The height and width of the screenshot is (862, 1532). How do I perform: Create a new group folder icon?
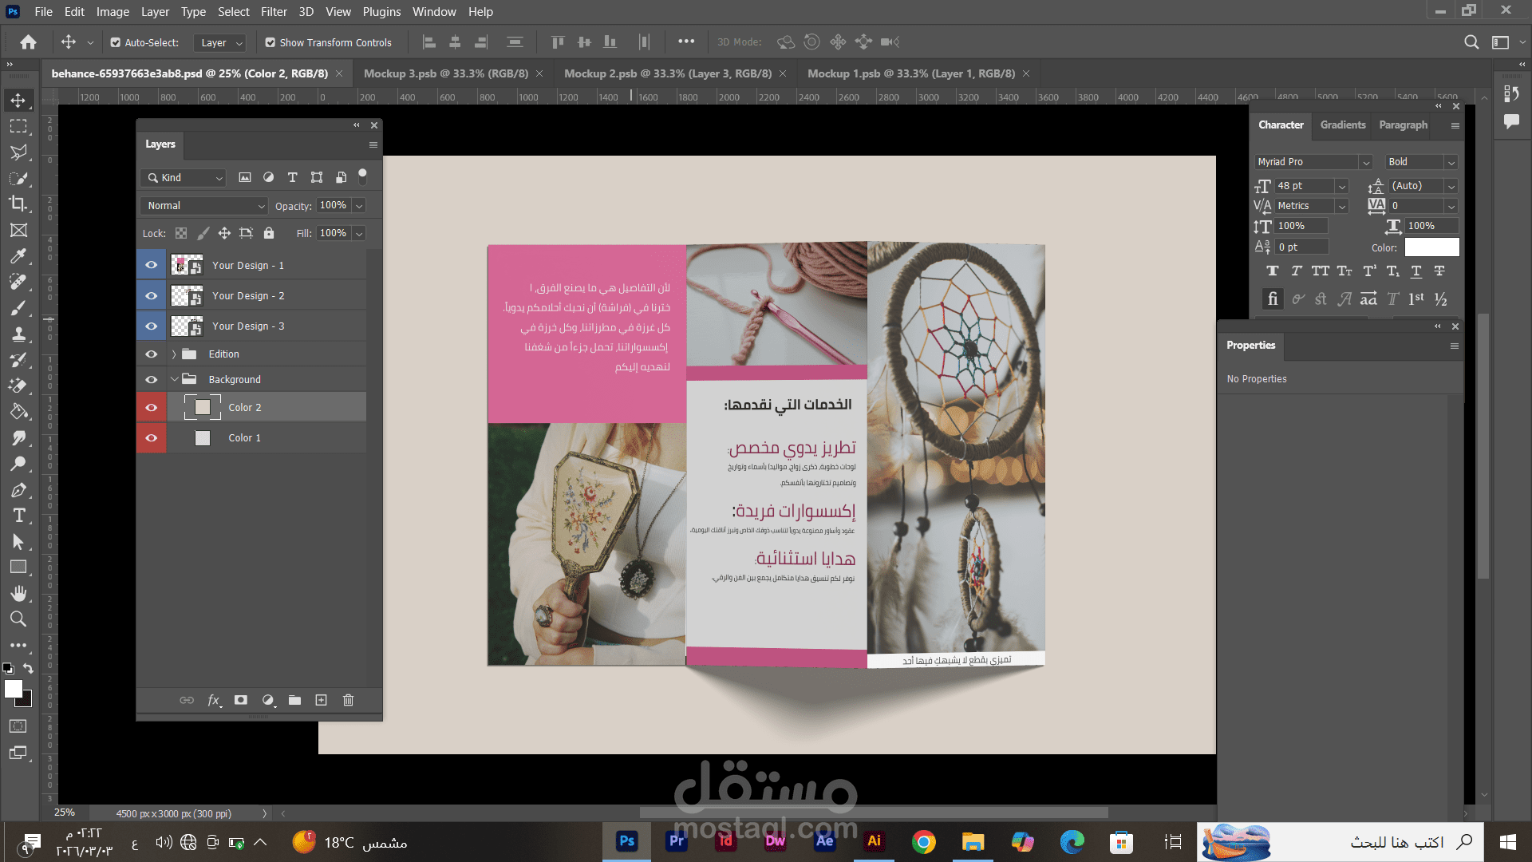294,700
